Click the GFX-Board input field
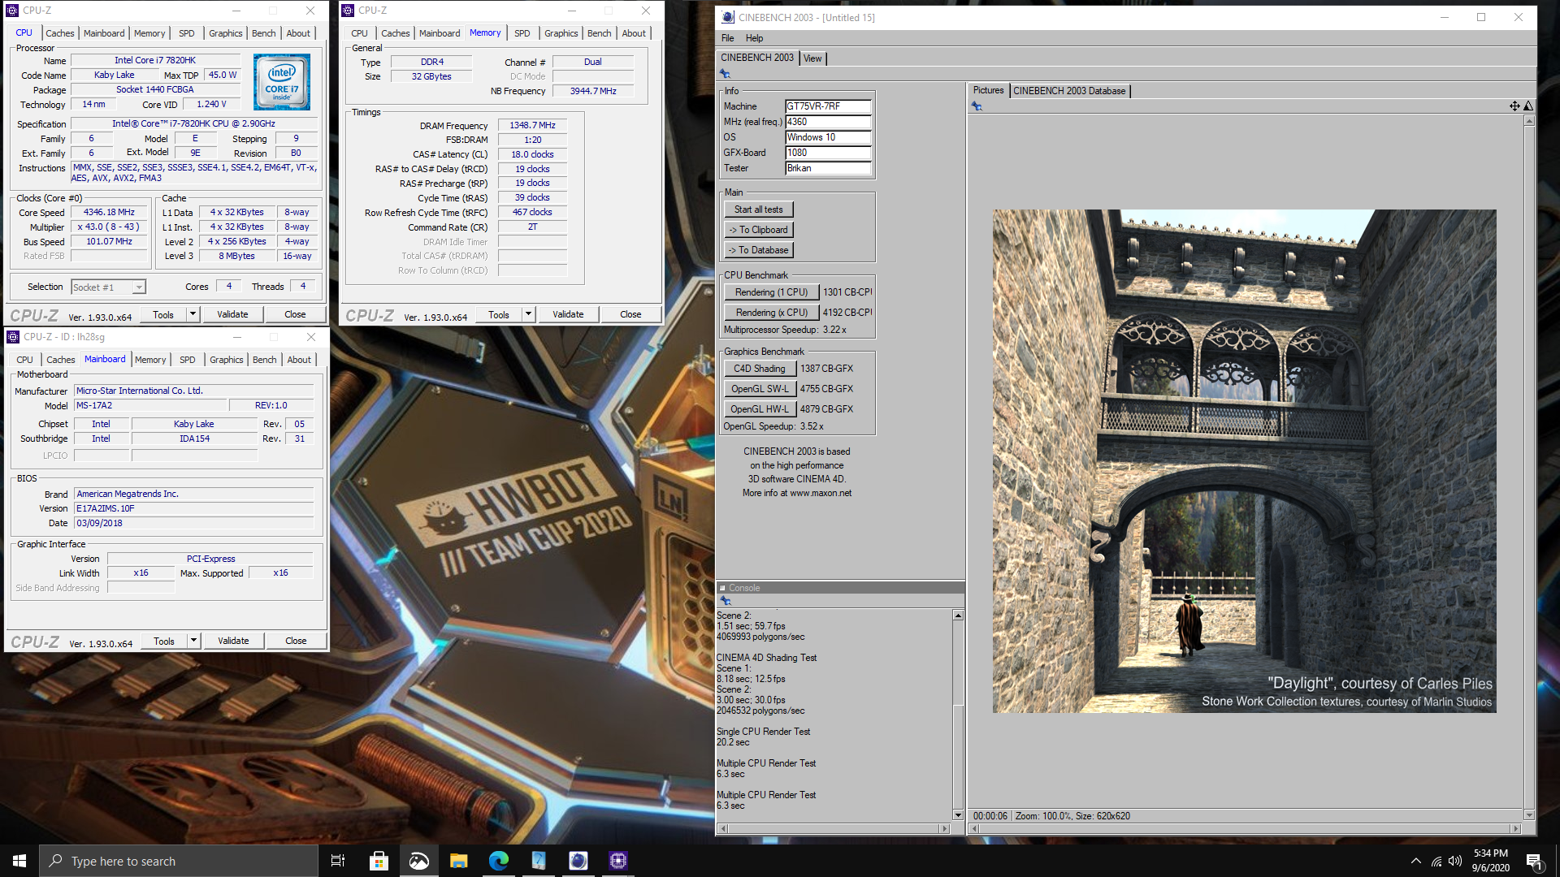This screenshot has width=1560, height=877. (828, 153)
